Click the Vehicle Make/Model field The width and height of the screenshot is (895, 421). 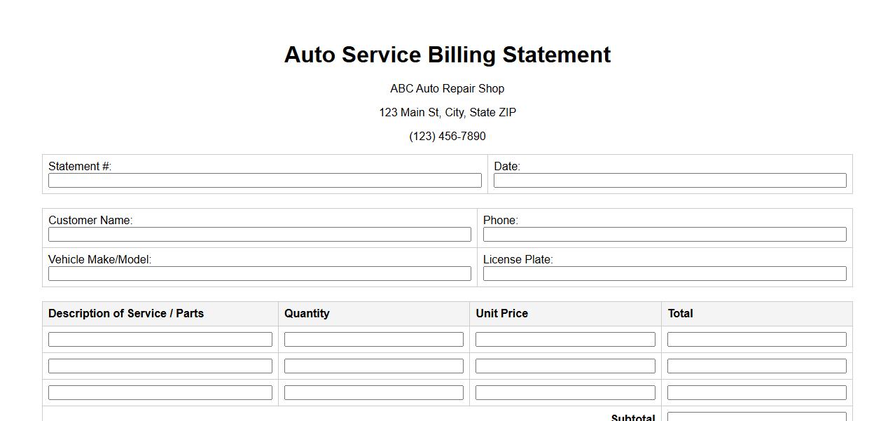pos(259,274)
